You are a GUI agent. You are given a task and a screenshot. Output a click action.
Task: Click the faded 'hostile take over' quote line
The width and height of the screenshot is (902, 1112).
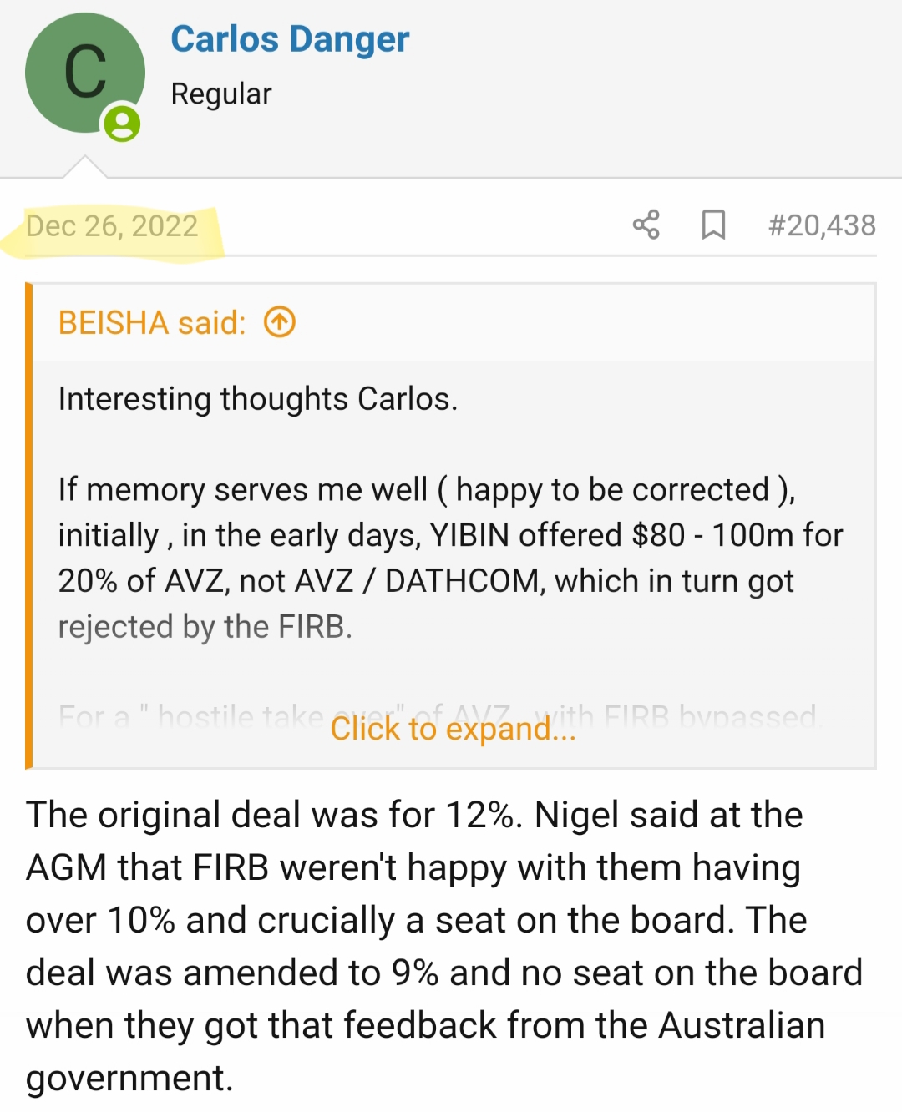tap(192, 716)
